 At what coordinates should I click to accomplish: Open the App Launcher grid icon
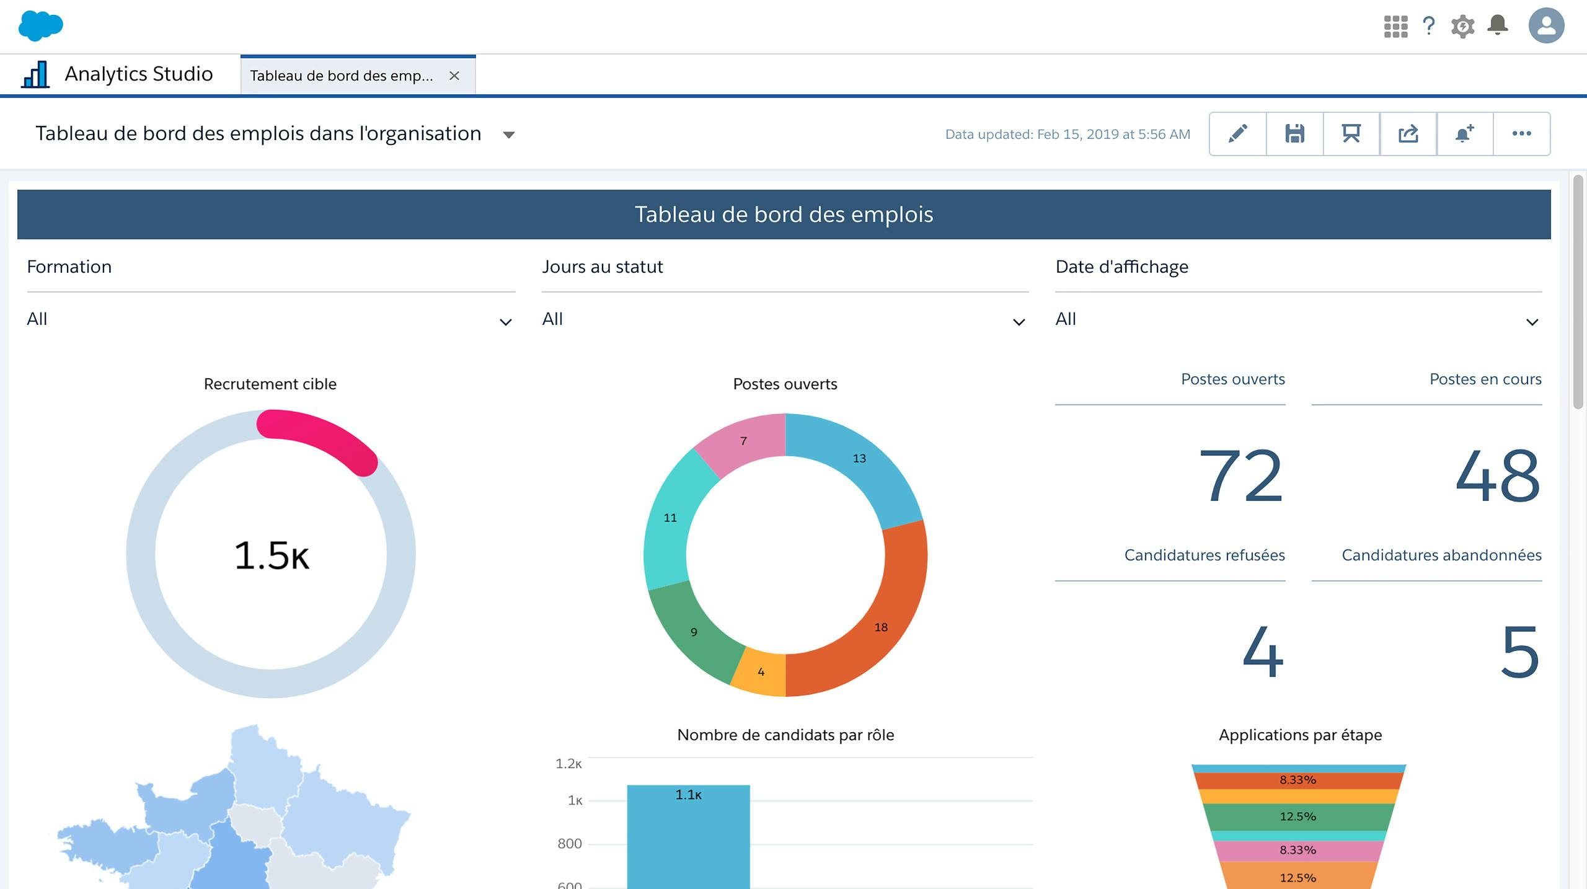(x=1395, y=26)
